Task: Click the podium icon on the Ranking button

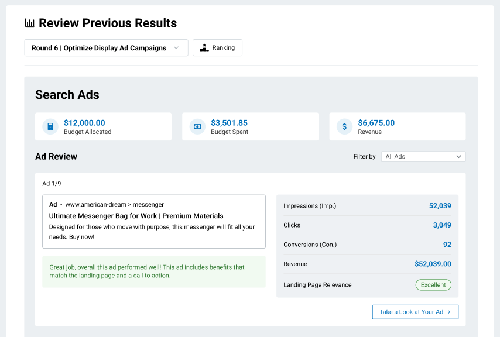Action: point(204,48)
